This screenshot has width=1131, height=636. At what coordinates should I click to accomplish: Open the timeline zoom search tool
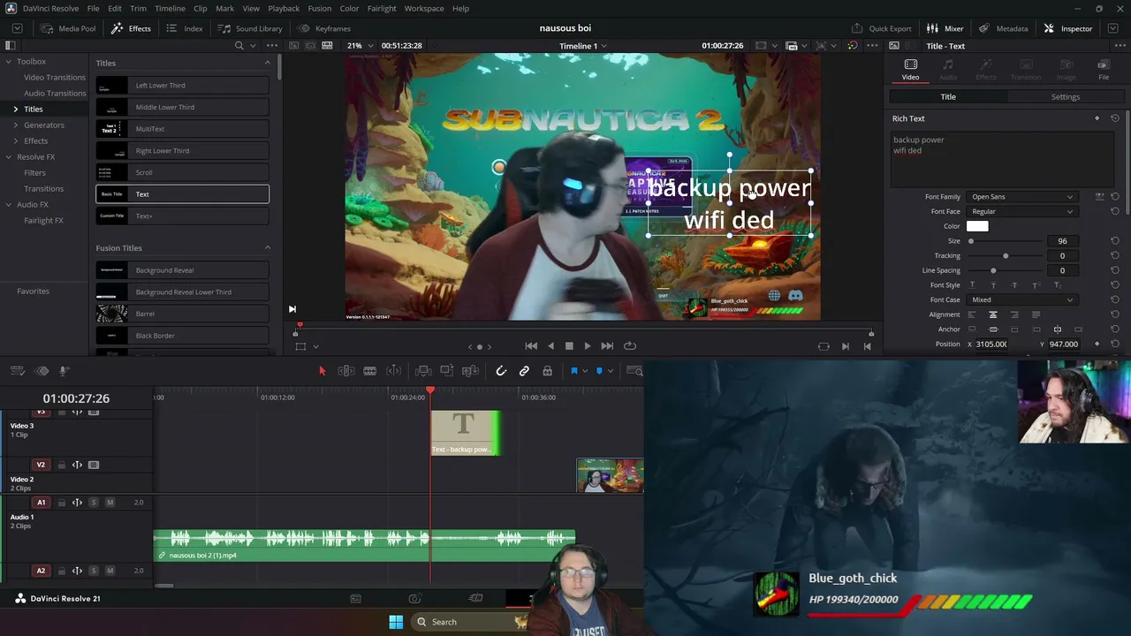pos(634,371)
